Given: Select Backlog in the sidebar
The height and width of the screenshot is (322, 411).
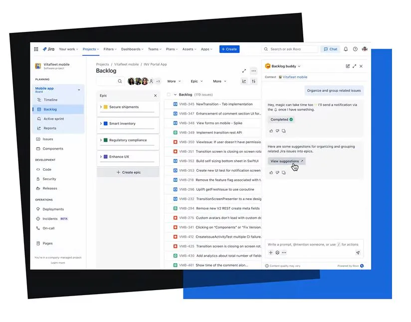Looking at the screenshot, I should (x=58, y=109).
